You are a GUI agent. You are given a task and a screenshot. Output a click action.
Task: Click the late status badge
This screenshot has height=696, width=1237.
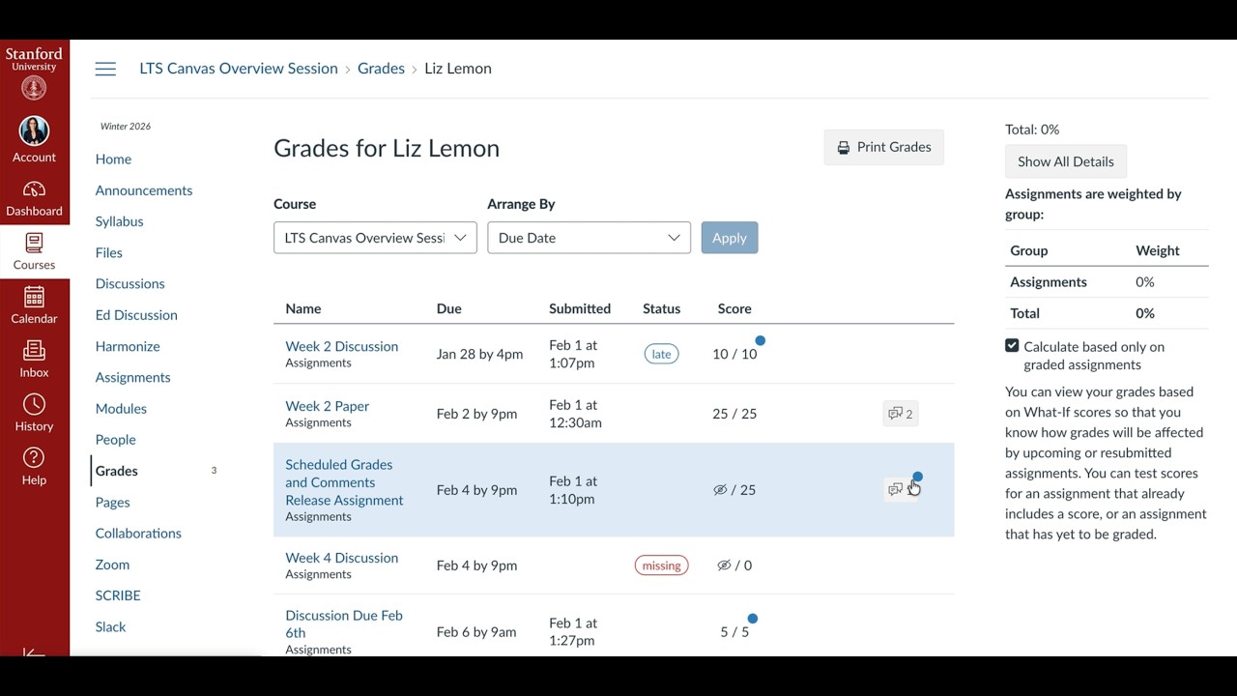[662, 354]
